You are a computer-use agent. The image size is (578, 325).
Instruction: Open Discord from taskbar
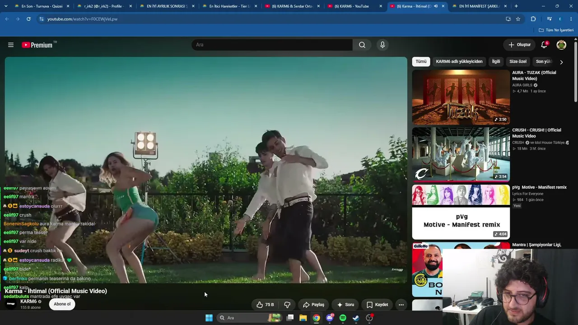[330, 318]
